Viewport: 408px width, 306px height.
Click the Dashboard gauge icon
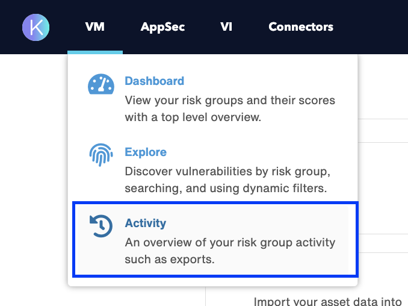click(101, 84)
